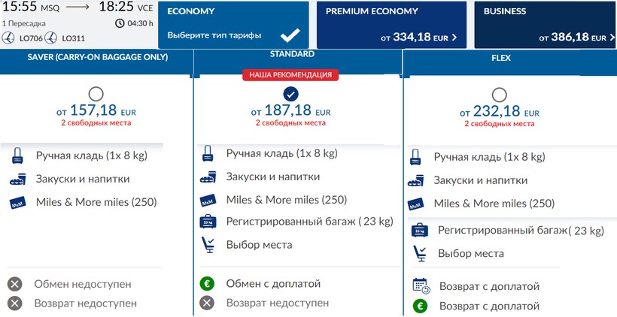Click grey X exchange unavailable icon in Saver
617x317 pixels.
[x=14, y=285]
